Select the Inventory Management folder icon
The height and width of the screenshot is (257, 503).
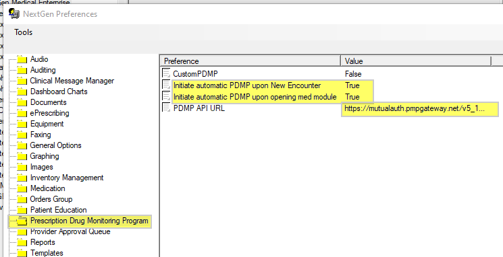(22, 178)
